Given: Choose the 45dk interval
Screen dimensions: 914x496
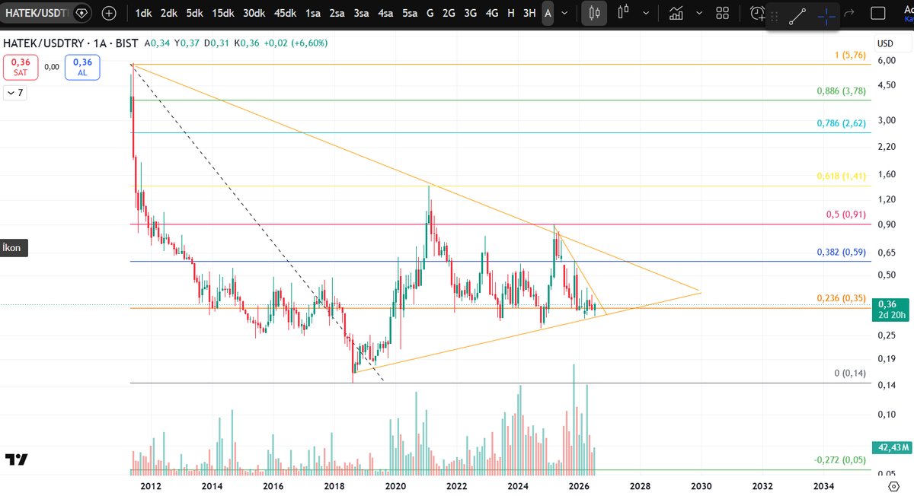Looking at the screenshot, I should pyautogui.click(x=286, y=13).
